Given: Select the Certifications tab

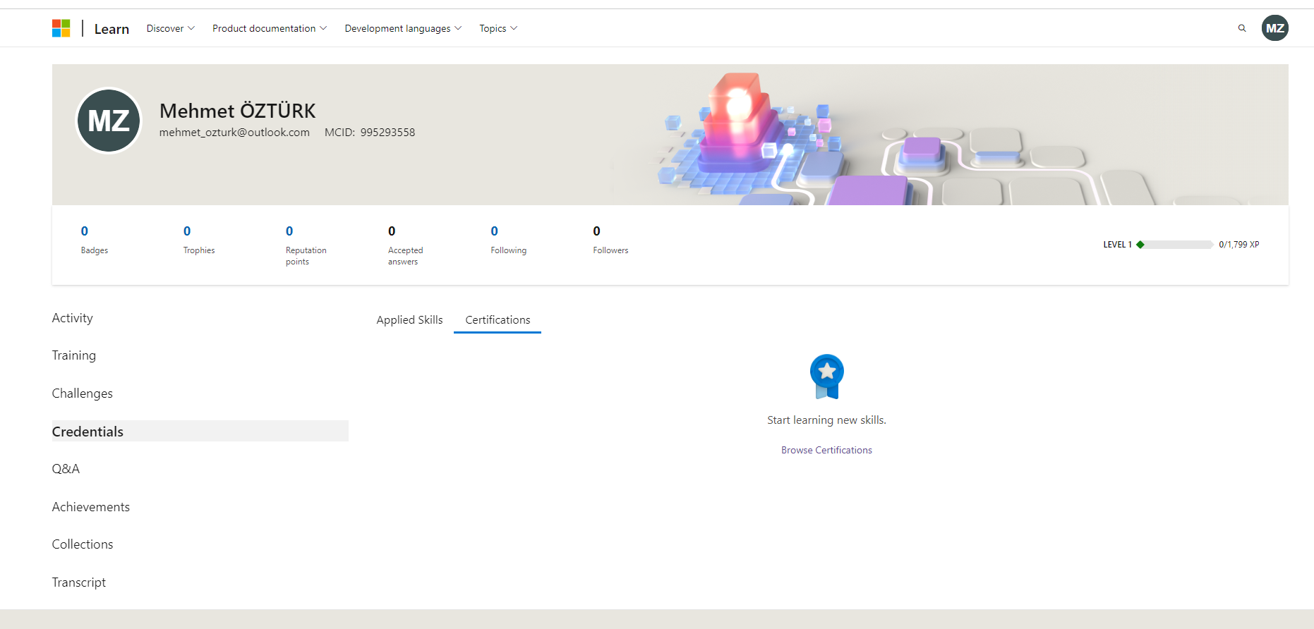Looking at the screenshot, I should [x=498, y=319].
